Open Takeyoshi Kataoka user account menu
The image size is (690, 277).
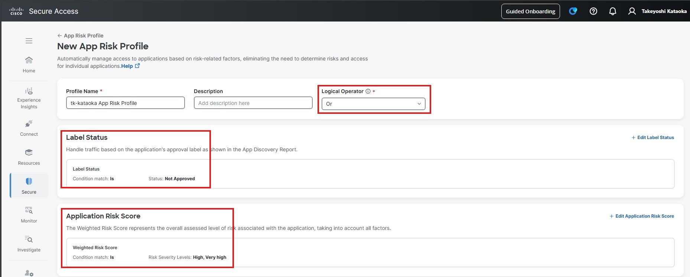click(x=657, y=11)
